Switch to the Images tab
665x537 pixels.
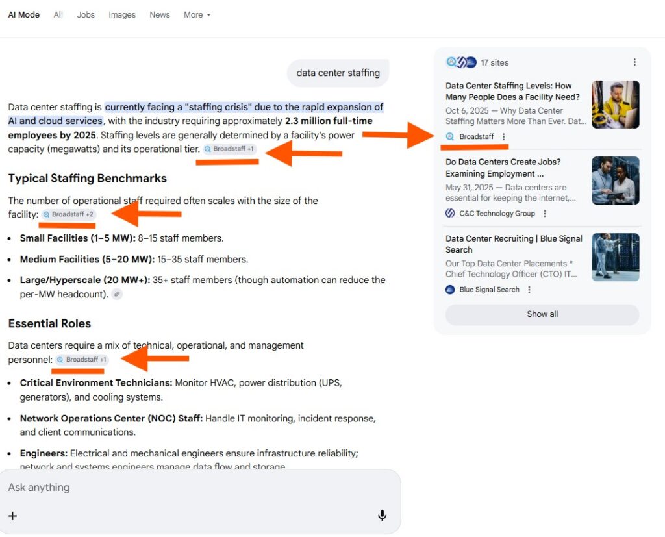tap(122, 14)
